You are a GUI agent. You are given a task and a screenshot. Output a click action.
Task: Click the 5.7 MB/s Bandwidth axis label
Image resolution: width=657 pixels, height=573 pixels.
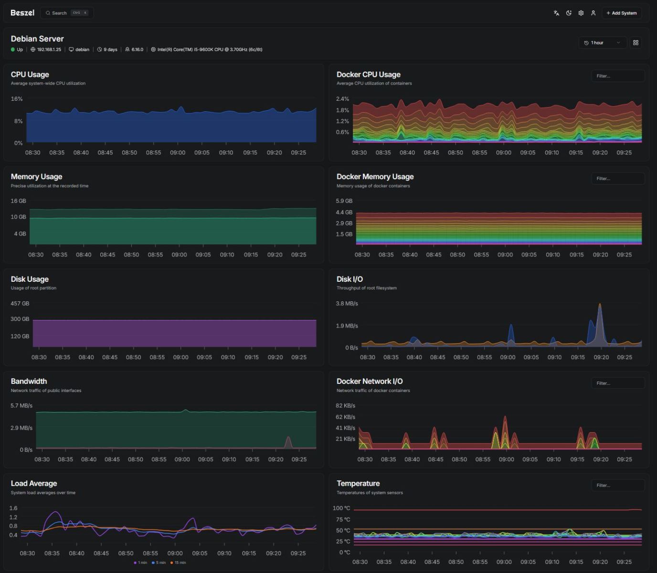(21, 406)
